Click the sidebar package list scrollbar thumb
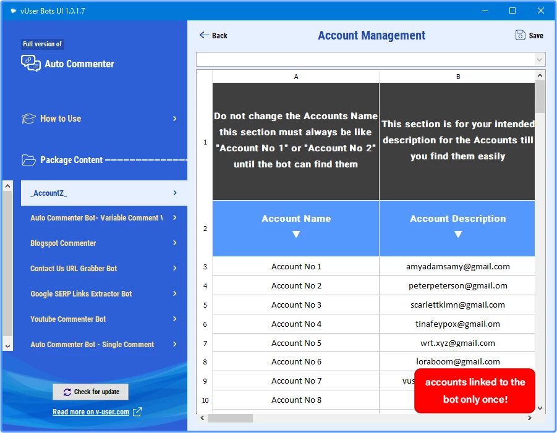557x433 pixels. point(8,264)
